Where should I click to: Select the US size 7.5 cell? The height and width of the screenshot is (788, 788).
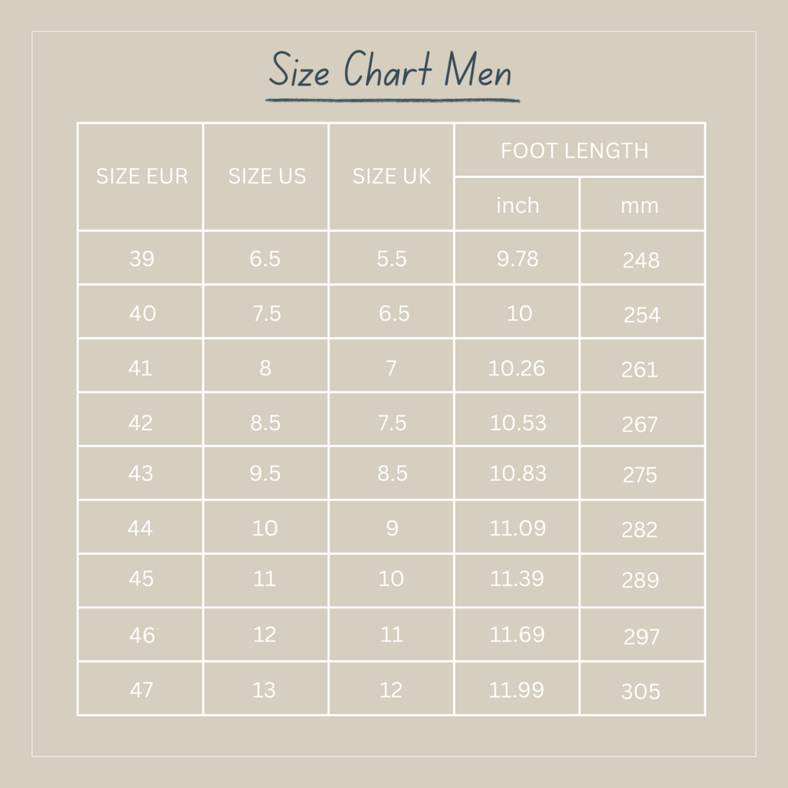[x=266, y=313]
